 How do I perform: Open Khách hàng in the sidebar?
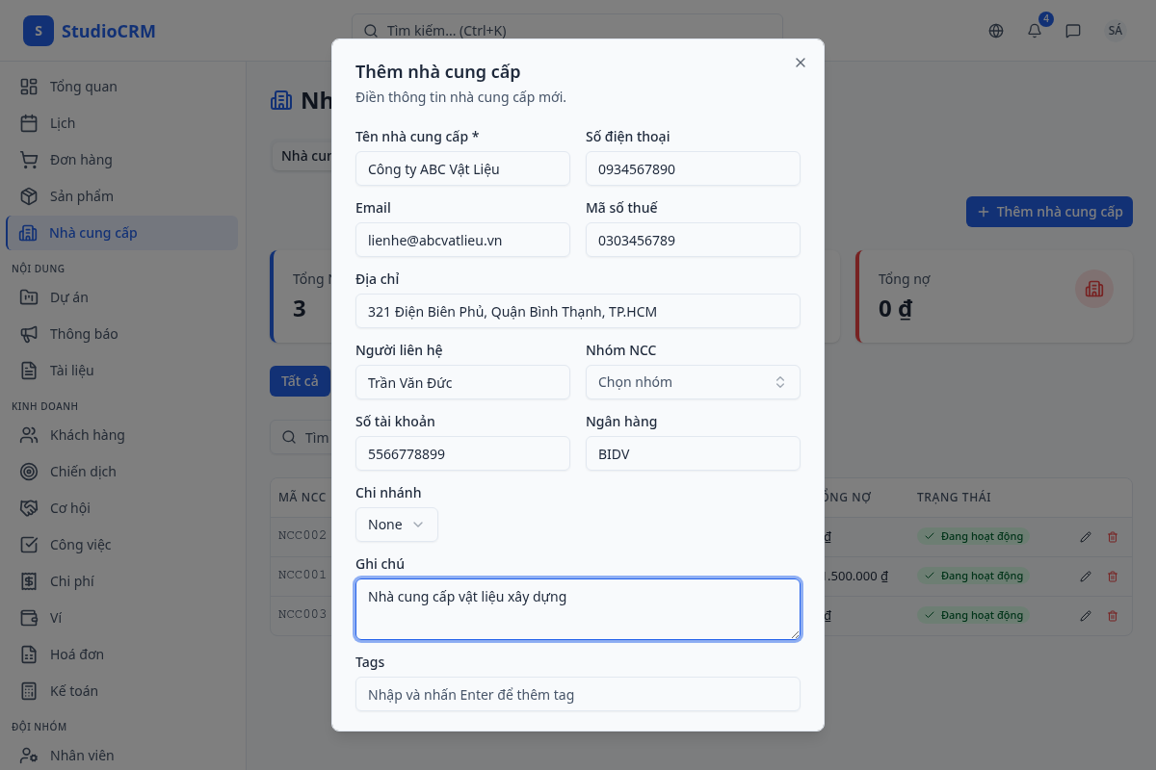tap(87, 435)
